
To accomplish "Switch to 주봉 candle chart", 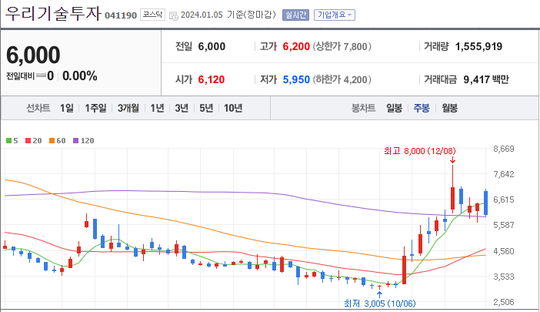I will click(x=422, y=108).
